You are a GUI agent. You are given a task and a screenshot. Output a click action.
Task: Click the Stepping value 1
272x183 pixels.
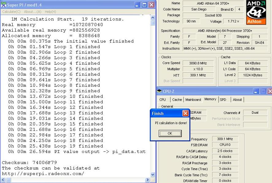(x=259, y=36)
